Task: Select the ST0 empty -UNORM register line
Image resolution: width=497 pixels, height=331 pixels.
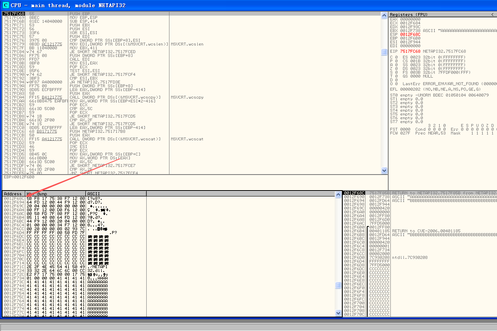Action: pos(439,95)
